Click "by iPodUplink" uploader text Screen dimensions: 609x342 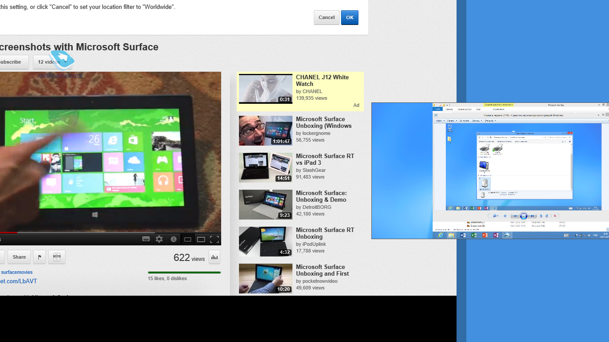311,244
